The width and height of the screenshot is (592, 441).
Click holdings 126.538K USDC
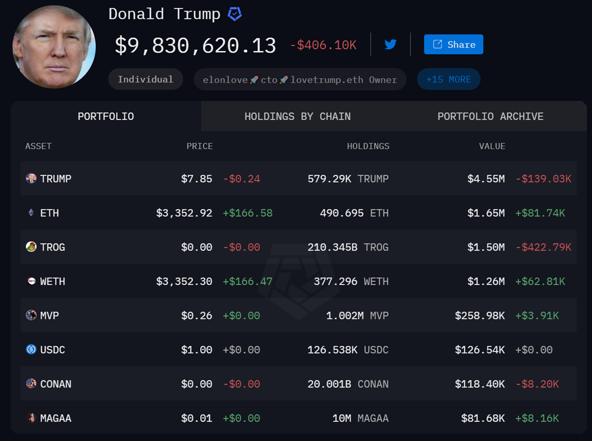click(x=348, y=350)
